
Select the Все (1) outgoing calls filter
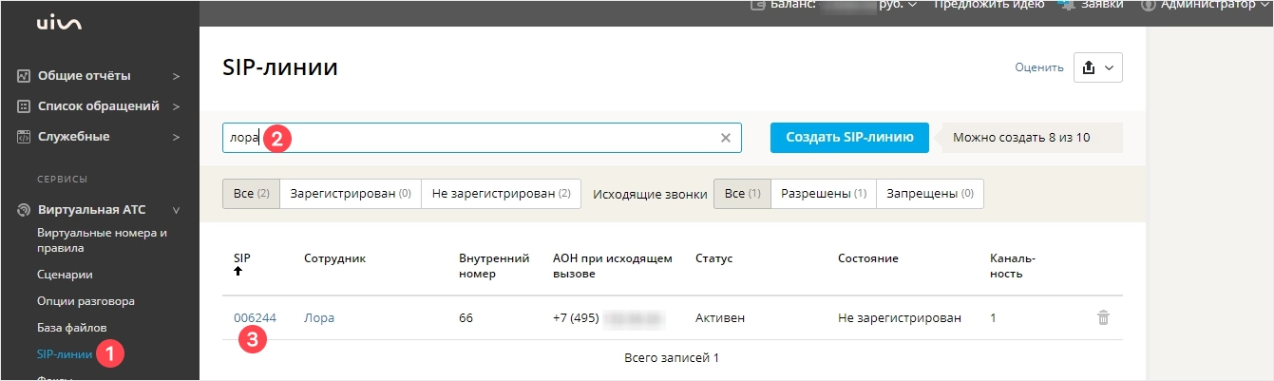click(x=742, y=193)
